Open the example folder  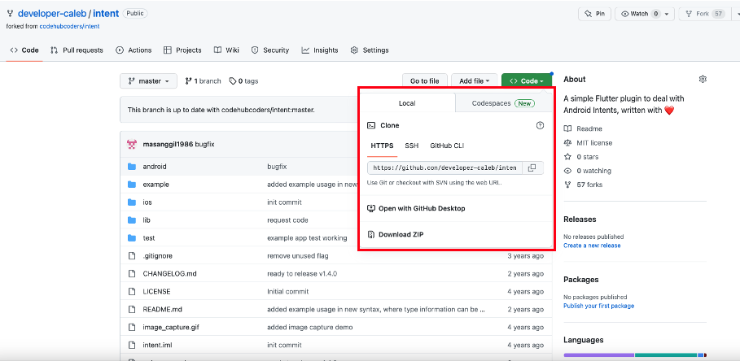coord(155,185)
